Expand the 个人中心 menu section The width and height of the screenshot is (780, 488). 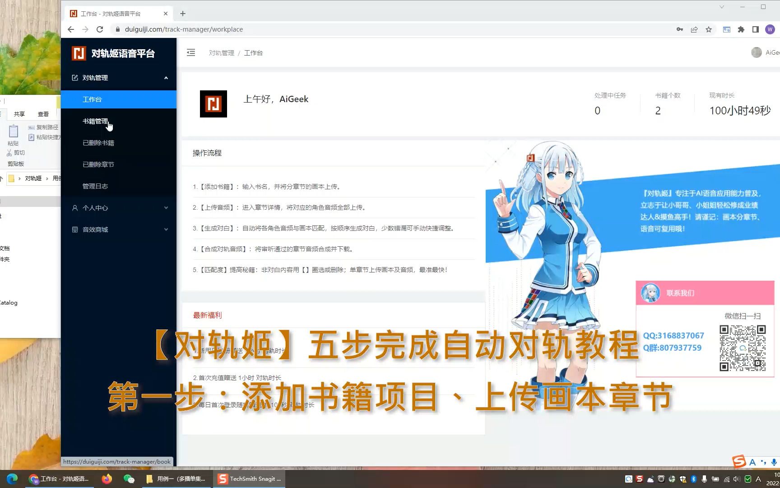point(95,207)
